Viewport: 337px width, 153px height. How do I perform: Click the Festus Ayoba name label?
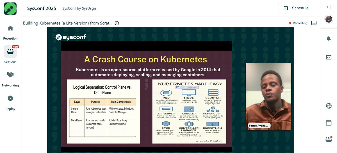coord(259,126)
